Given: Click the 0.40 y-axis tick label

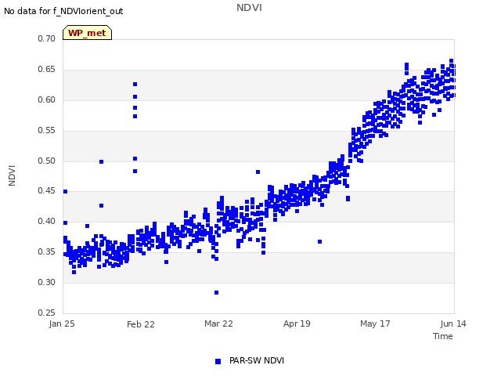Looking at the screenshot, I should coord(47,221).
